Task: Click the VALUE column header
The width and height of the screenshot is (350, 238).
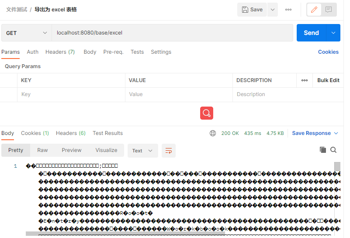Action: [x=137, y=80]
